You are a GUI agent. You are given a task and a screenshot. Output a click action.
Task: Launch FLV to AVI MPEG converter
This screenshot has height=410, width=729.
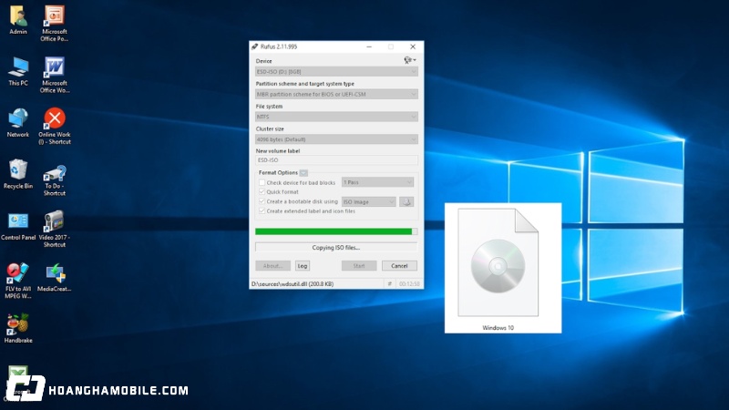[x=17, y=281]
